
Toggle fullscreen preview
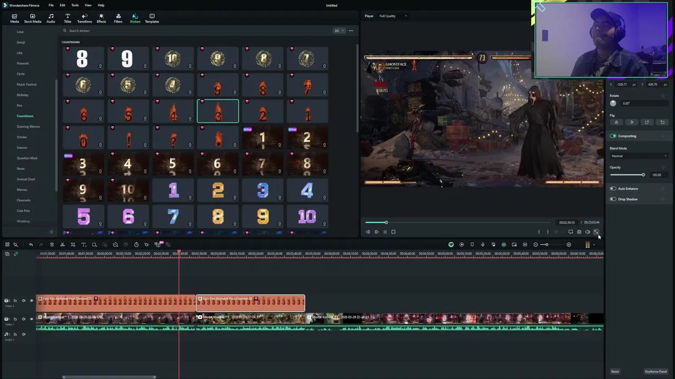[596, 232]
